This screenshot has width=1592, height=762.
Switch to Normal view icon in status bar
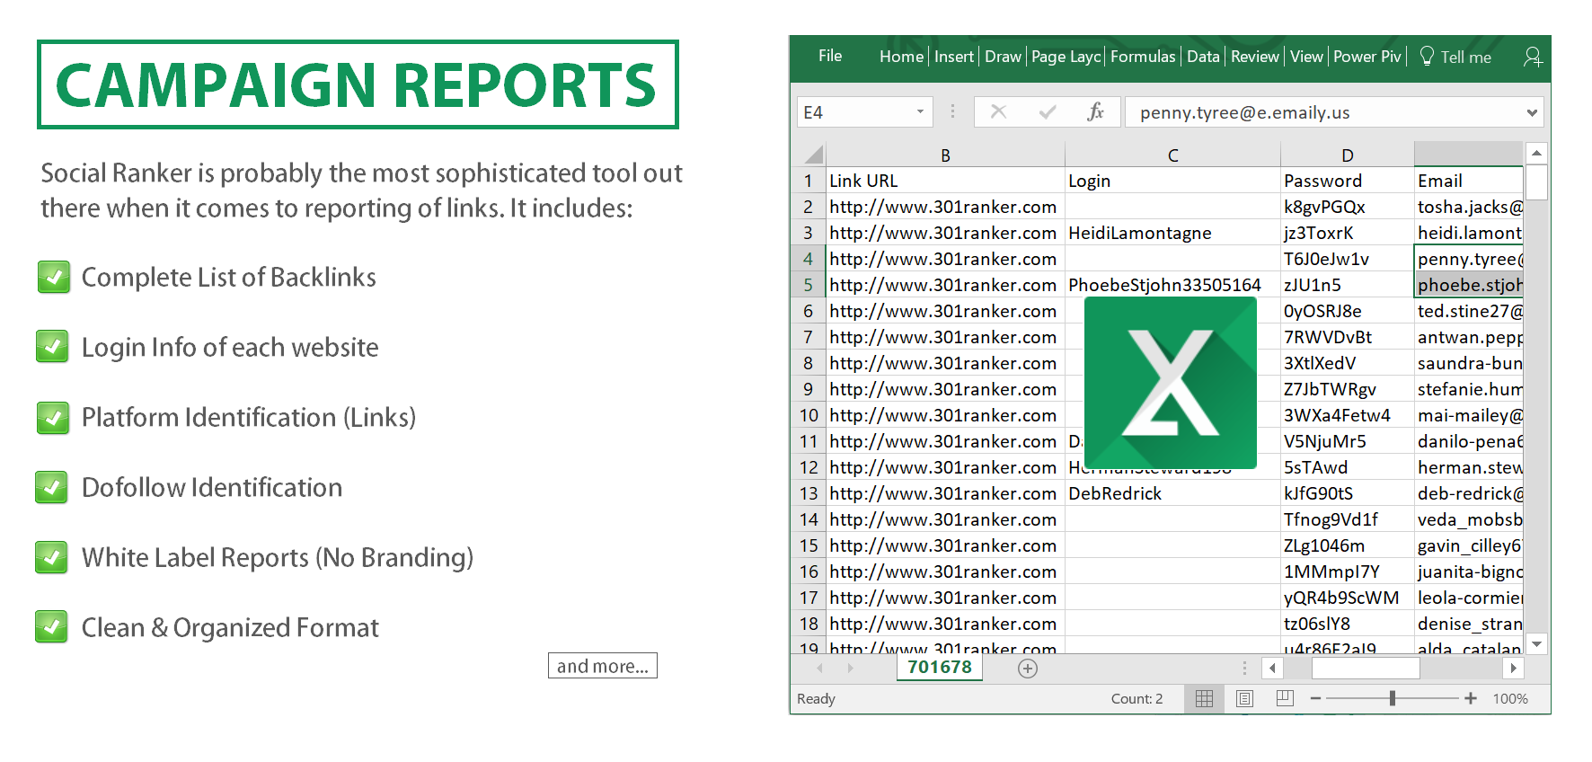coord(1204,698)
